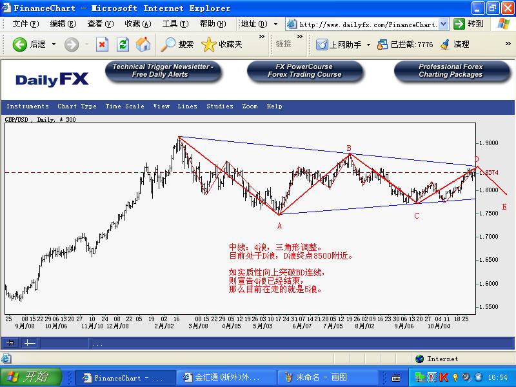
Task: Click the keyboard language bar icon
Action: coord(396,378)
